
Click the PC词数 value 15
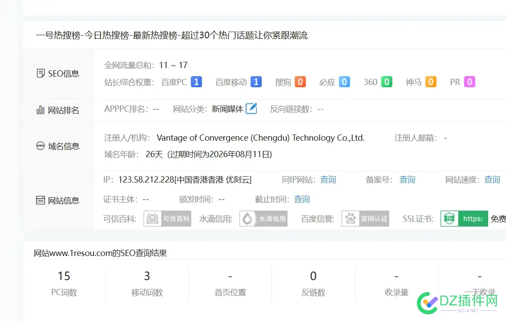click(64, 276)
